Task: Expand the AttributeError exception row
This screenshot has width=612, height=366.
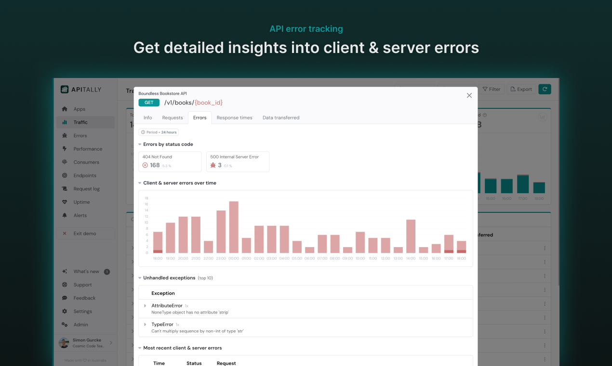Action: (x=145, y=306)
